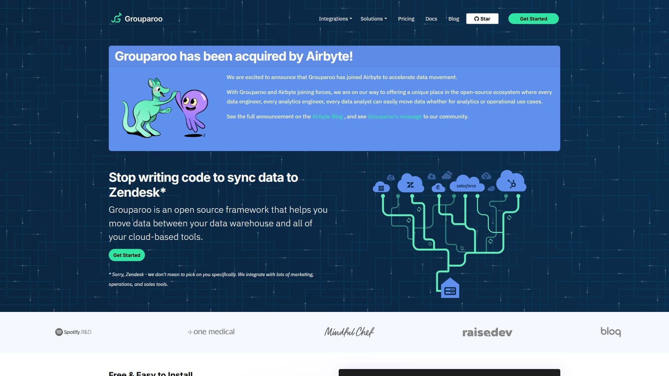Click the kangaroo and octopus illustration
Screen dimensions: 669x376
pos(164,108)
